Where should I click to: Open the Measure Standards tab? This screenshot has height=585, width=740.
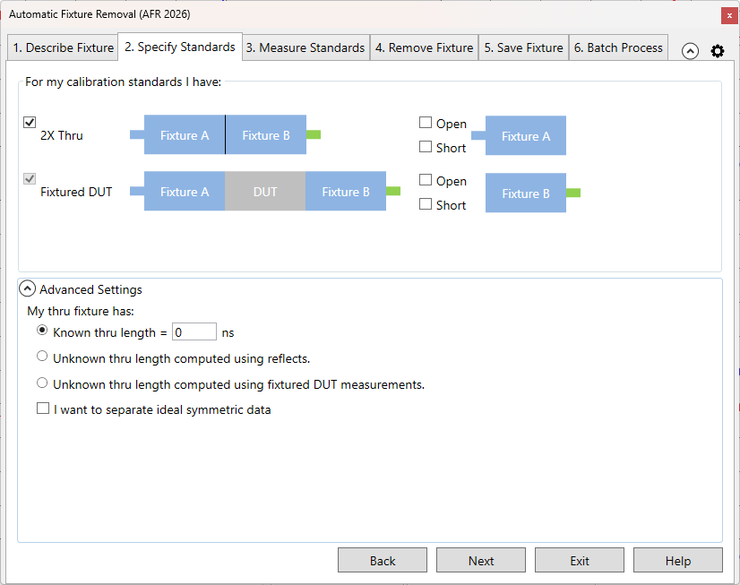(305, 48)
